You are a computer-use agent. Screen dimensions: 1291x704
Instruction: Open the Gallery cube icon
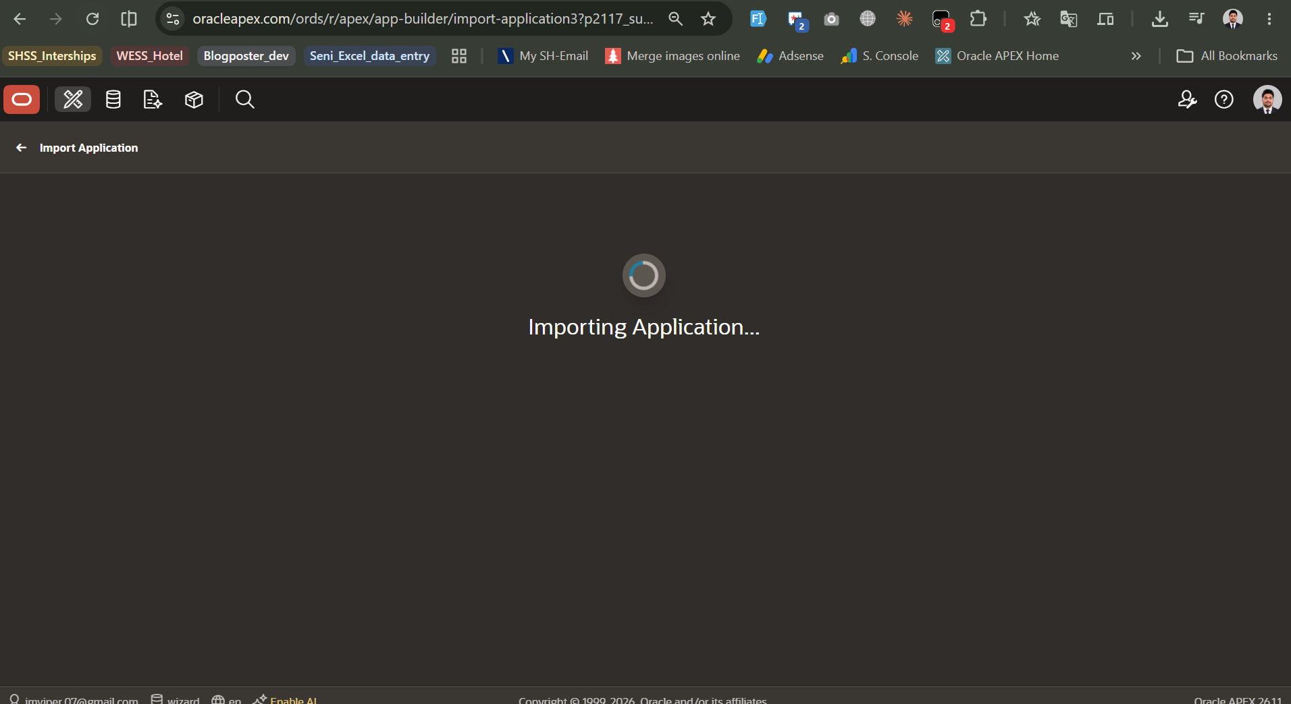194,100
